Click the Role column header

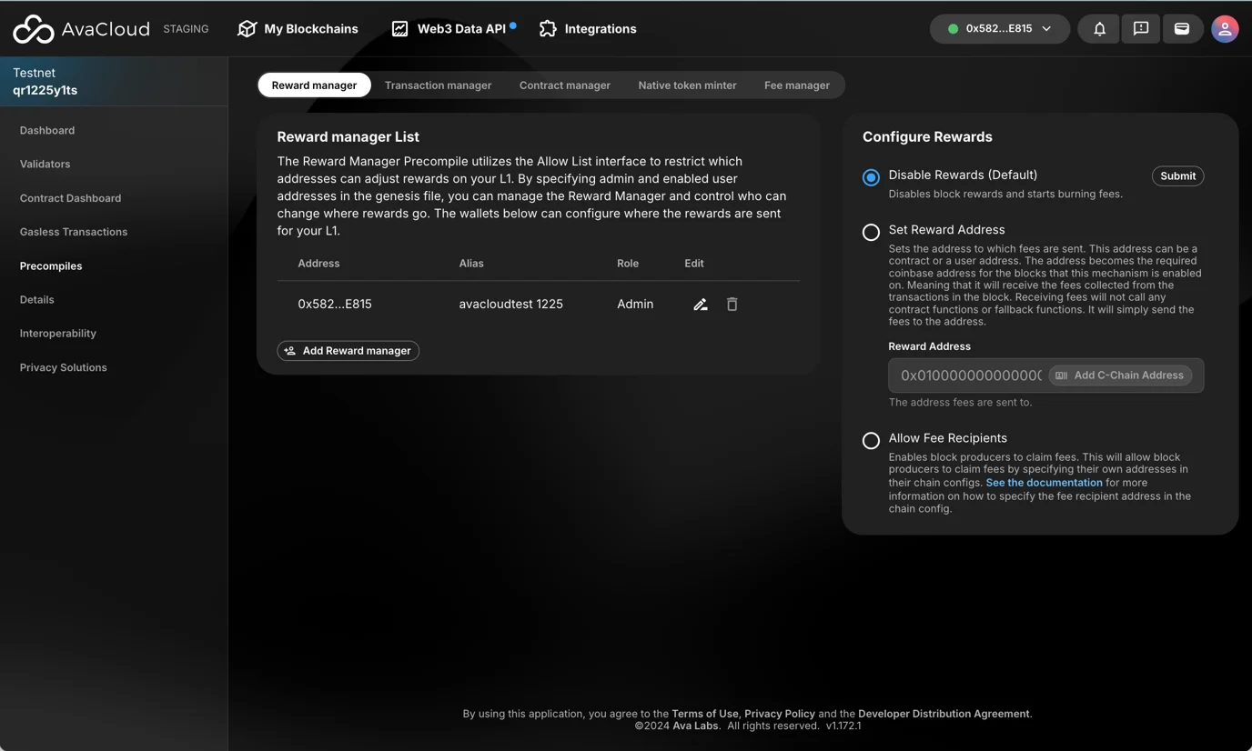click(628, 264)
